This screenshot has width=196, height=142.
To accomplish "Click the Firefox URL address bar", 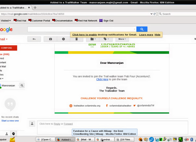I will pyautogui.click(x=75, y=14).
